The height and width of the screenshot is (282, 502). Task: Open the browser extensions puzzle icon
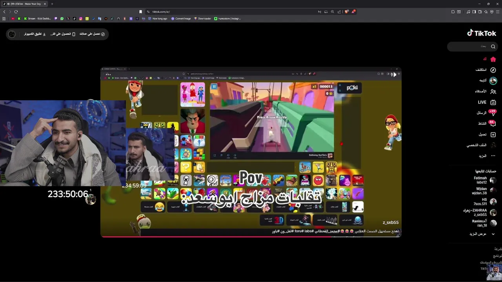tap(453, 12)
